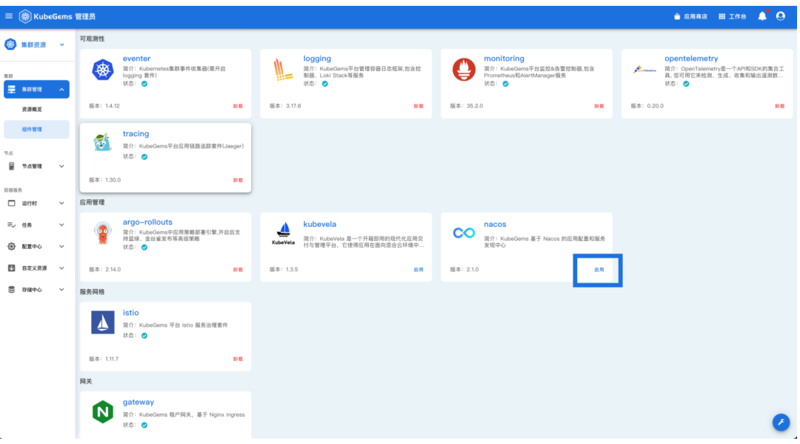Screen dimensions: 800x444
Task: Click the KubeVela sailboat logo
Action: point(283,233)
